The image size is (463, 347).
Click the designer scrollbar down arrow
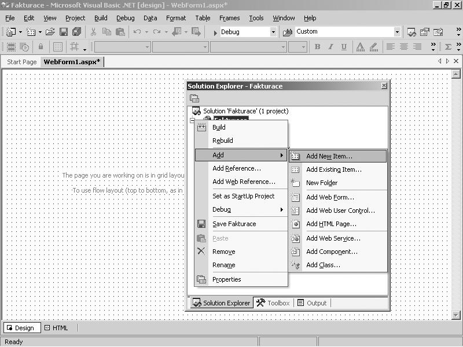point(455,315)
